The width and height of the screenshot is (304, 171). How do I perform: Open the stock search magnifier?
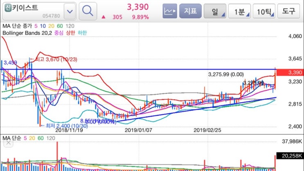[88, 11]
